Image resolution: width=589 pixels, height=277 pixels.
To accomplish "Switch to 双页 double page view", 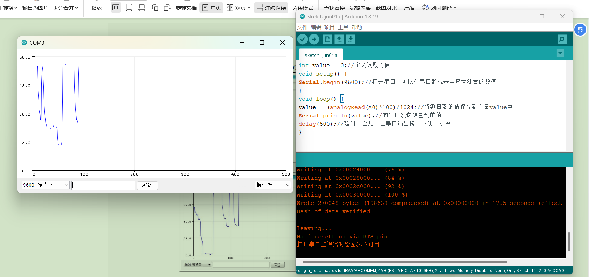I will coord(238,8).
